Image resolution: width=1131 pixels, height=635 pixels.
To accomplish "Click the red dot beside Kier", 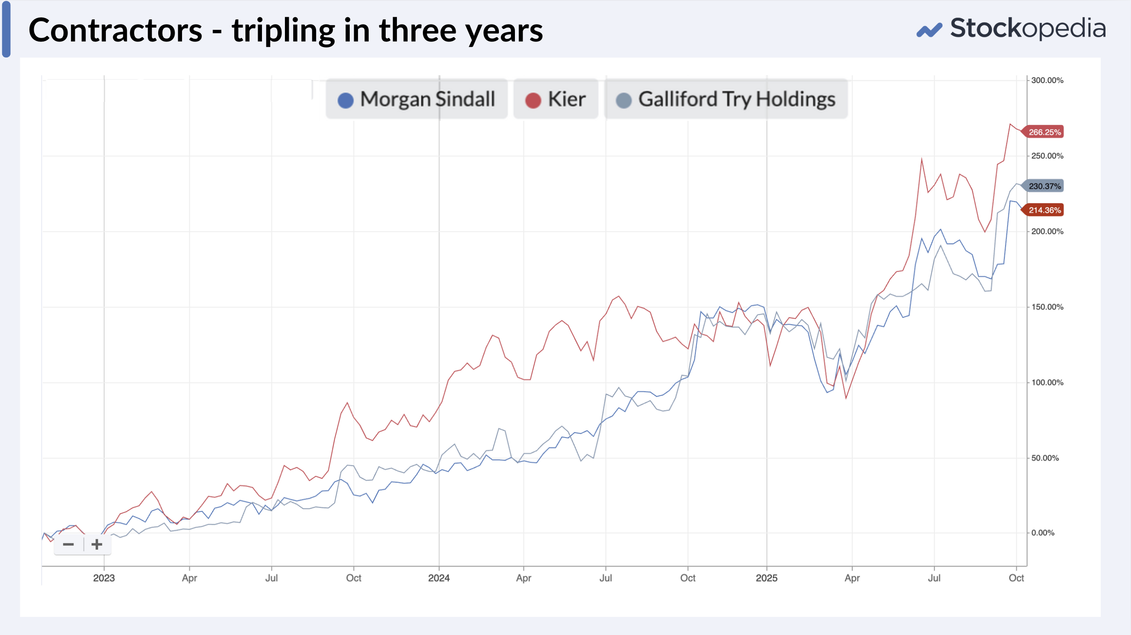I will click(x=533, y=100).
